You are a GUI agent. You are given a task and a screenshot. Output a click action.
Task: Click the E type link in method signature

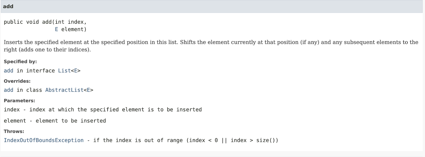pos(56,29)
